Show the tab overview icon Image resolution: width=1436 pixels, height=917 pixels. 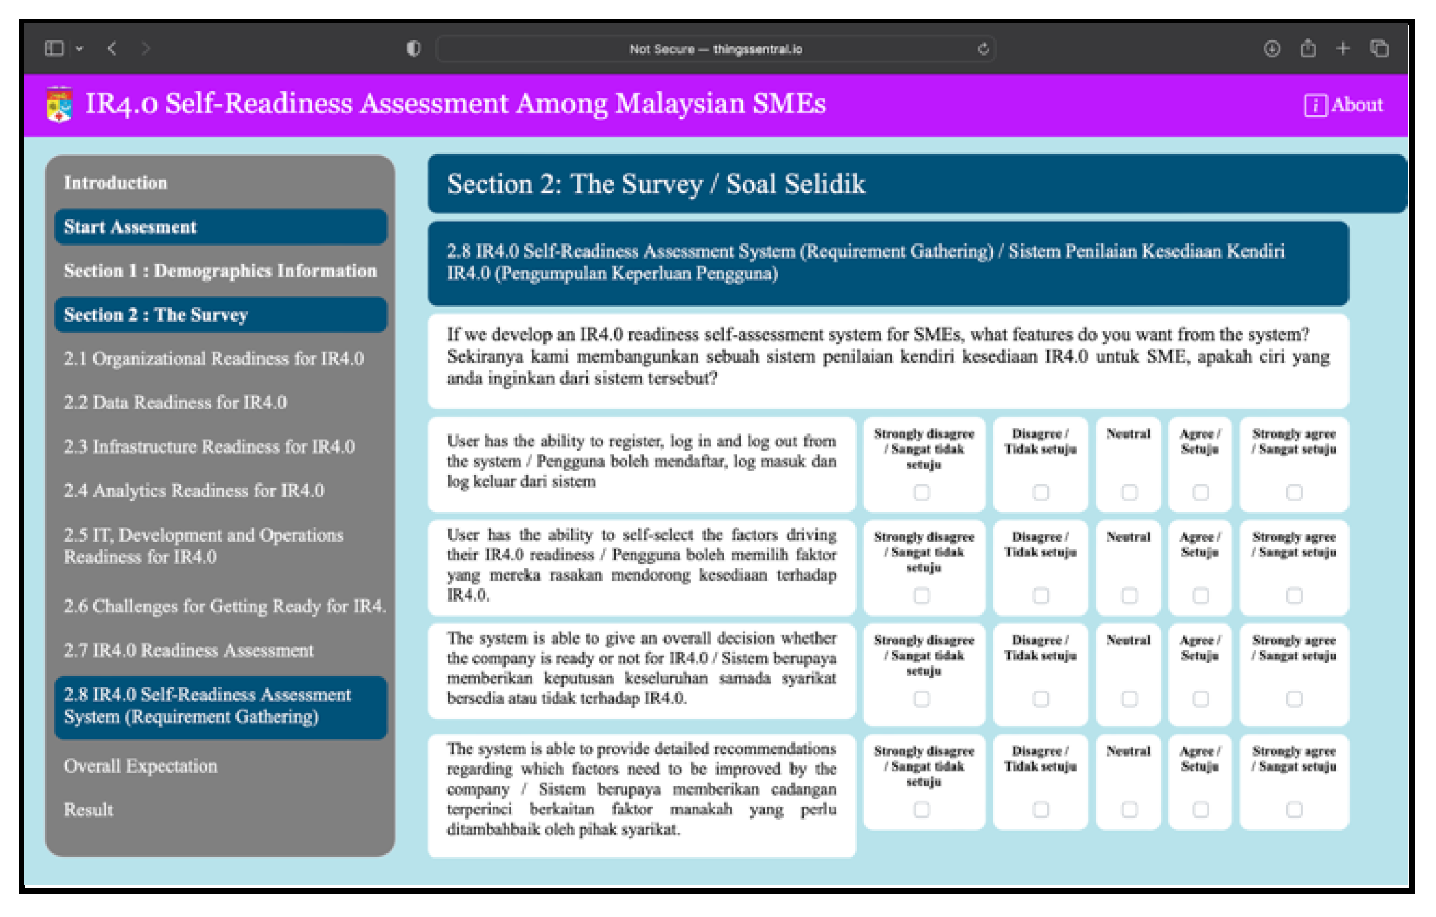[x=1379, y=48]
